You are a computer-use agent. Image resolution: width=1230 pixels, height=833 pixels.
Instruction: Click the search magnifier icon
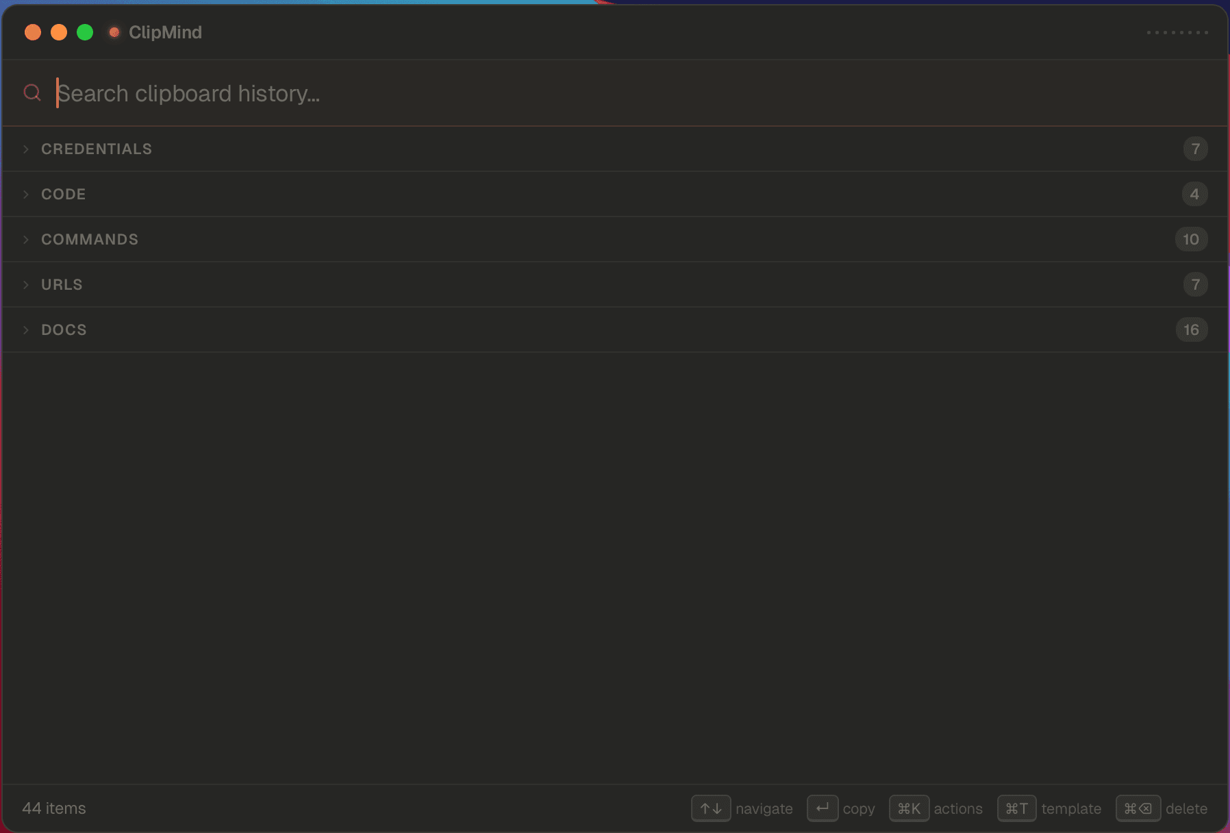click(x=32, y=92)
